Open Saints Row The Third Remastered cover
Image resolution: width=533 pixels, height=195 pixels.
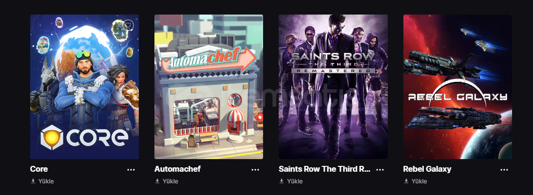[x=333, y=87]
